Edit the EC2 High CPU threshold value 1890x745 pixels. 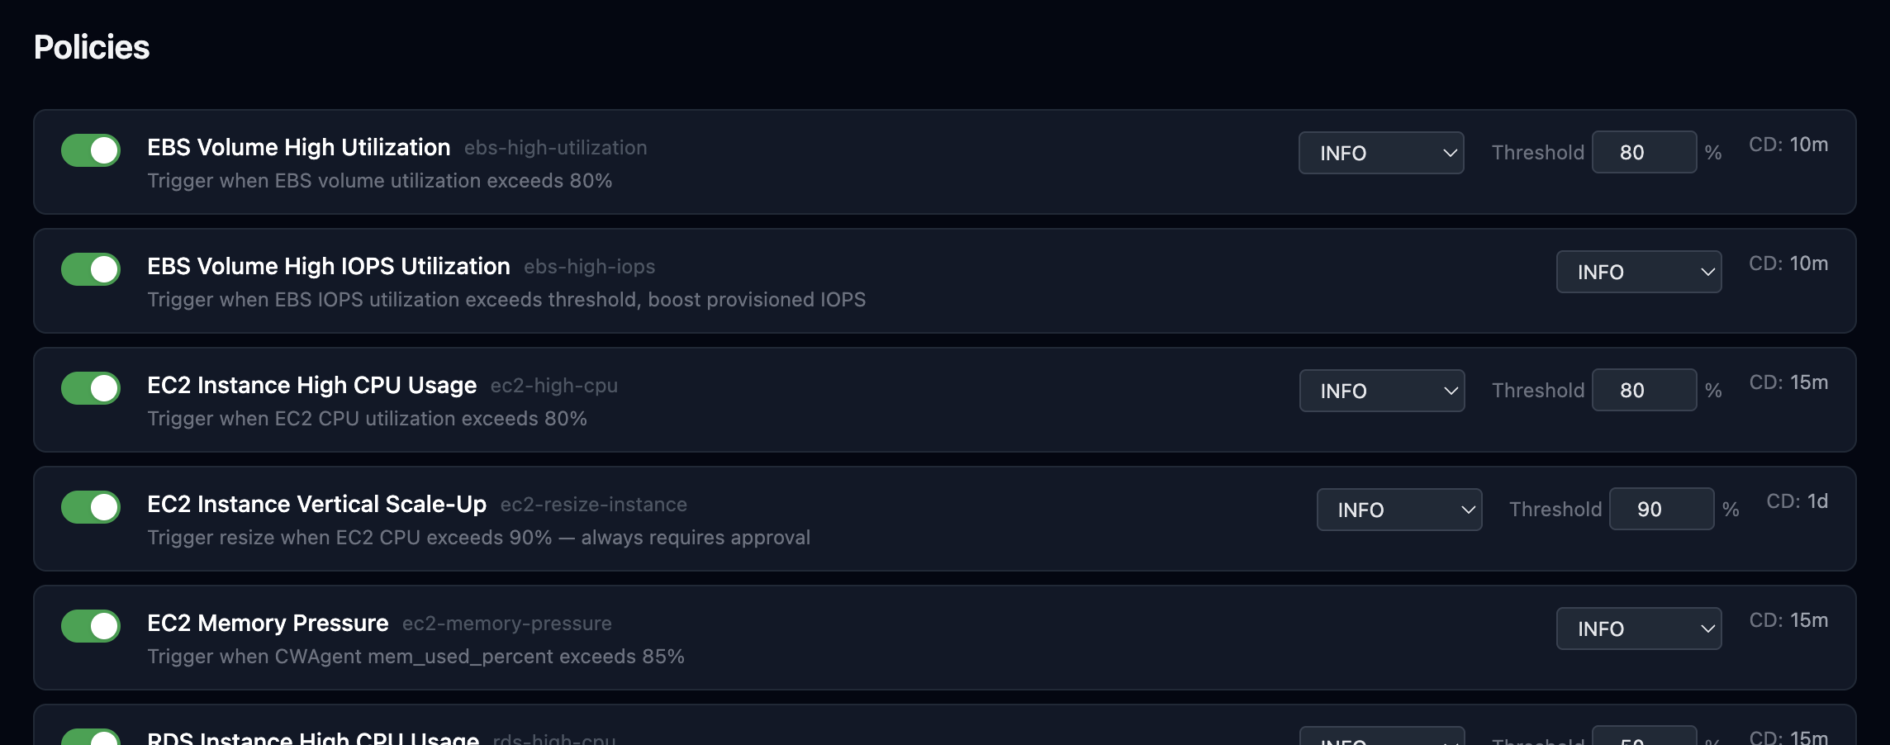coord(1644,391)
